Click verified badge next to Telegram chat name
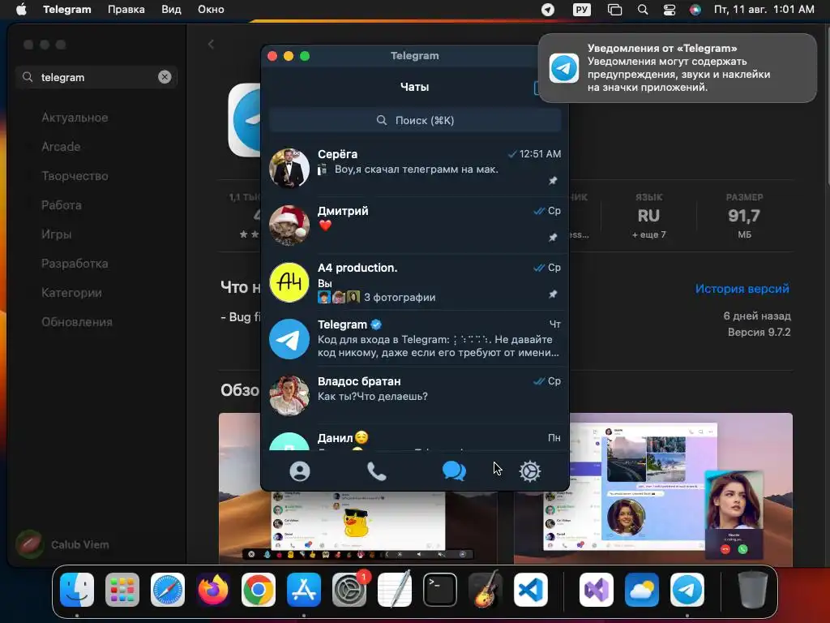 (x=376, y=324)
